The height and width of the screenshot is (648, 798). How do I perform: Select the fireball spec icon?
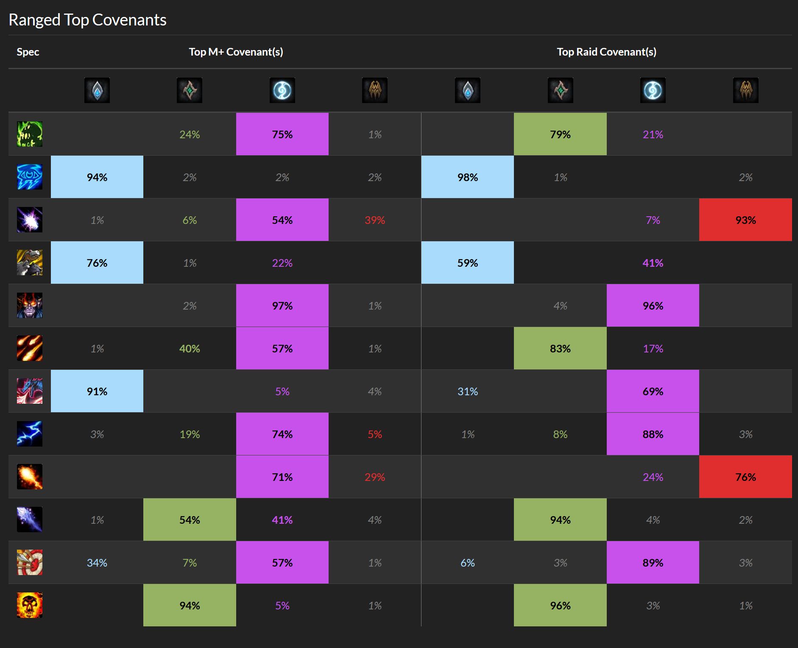click(30, 477)
